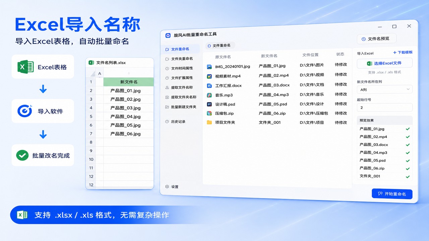Screen dimensions: 429x241
Task: Click the Excel icon on 选择Excel文件 button
Action: coord(370,63)
